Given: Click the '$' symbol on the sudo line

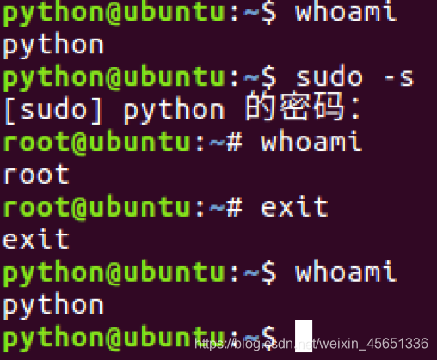Looking at the screenshot, I should tap(269, 76).
